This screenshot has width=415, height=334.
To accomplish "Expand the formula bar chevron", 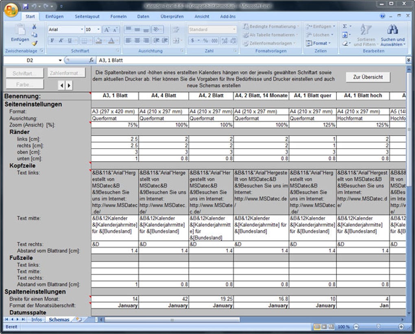I will coord(408,60).
